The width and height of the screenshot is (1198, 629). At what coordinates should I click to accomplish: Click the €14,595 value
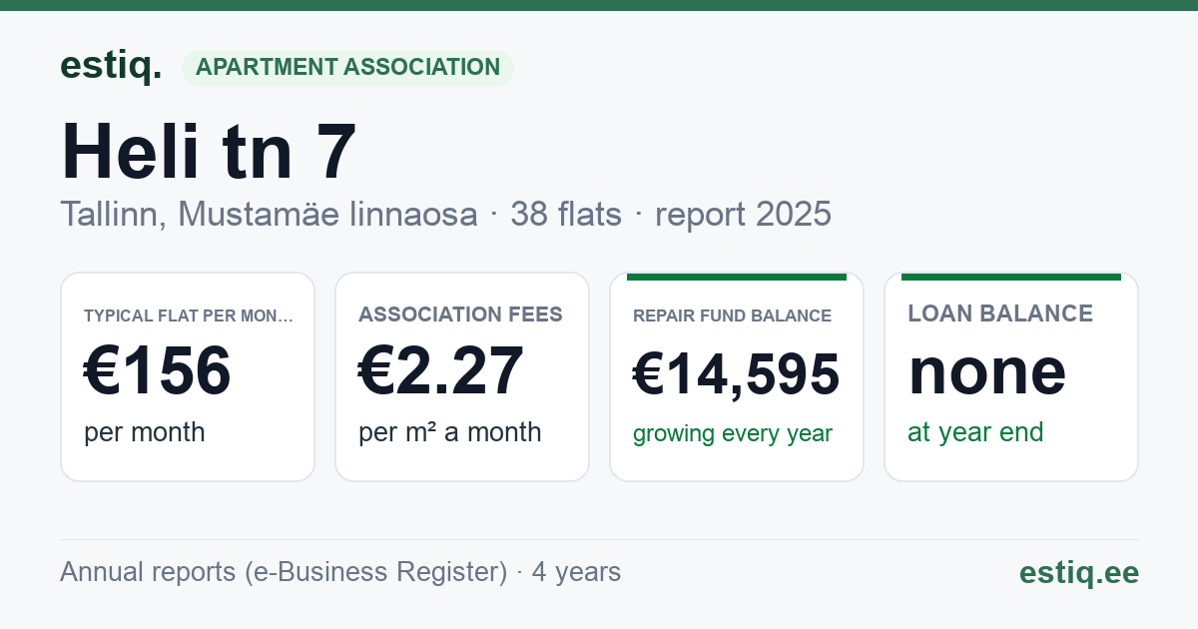737,376
